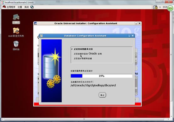Click 正在创建并启动 Oracle 实例 step
The width and height of the screenshot is (174, 122).
(x=88, y=54)
